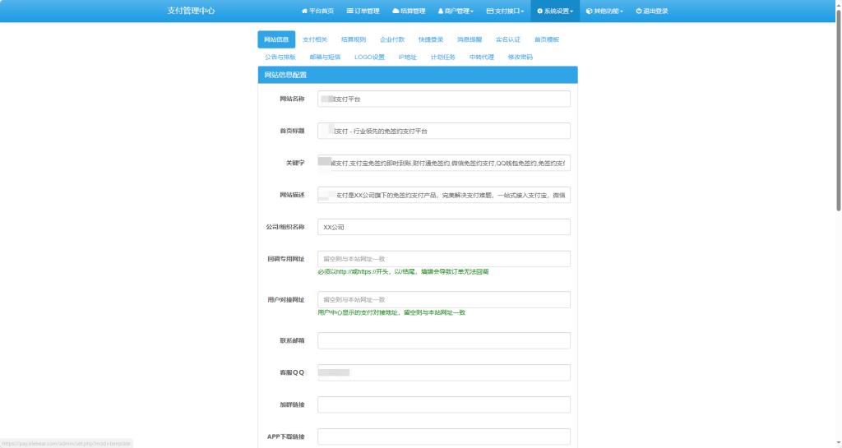This screenshot has width=842, height=448.
Task: Go to 结算管理 in the navbar
Action: pos(409,11)
